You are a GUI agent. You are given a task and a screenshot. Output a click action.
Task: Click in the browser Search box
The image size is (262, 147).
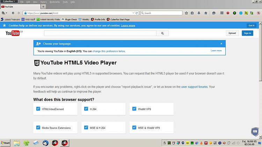[161, 13]
